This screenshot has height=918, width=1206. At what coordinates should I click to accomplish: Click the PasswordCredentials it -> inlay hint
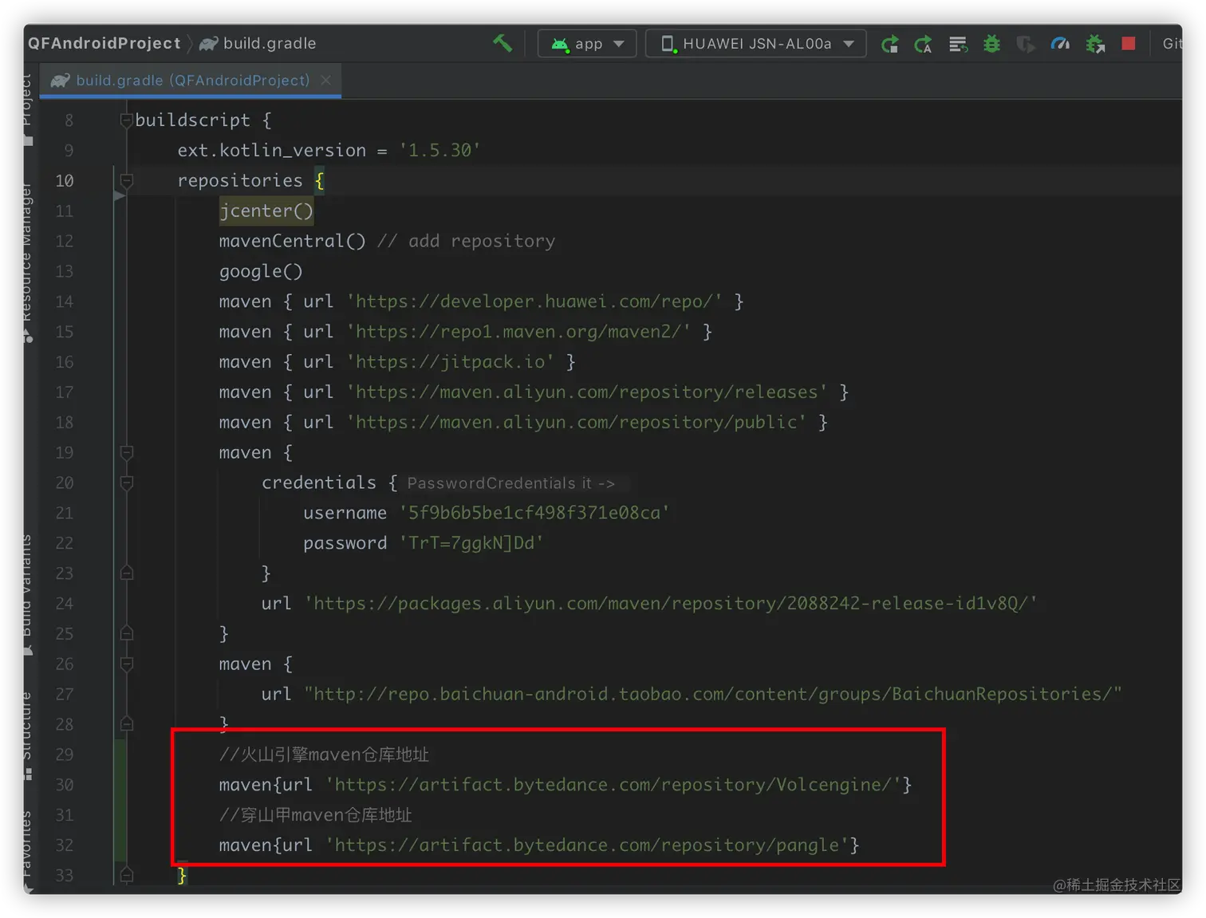(510, 483)
